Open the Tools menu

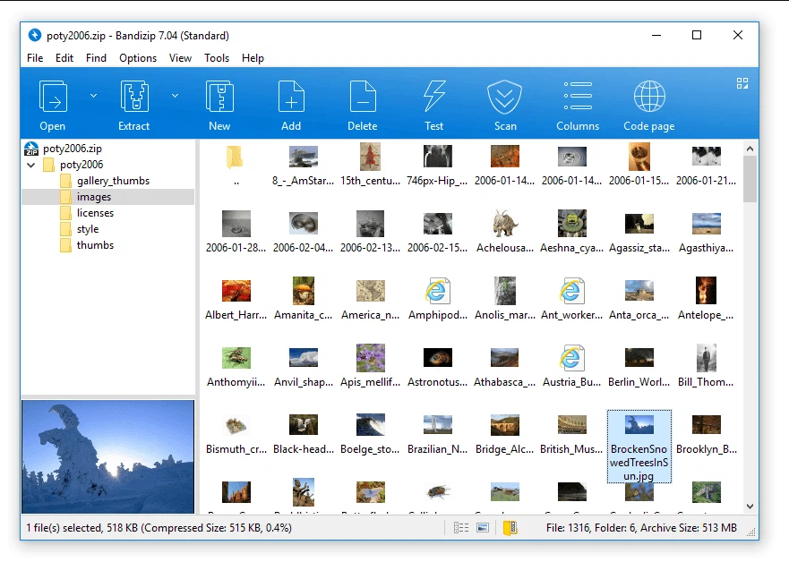(x=215, y=57)
